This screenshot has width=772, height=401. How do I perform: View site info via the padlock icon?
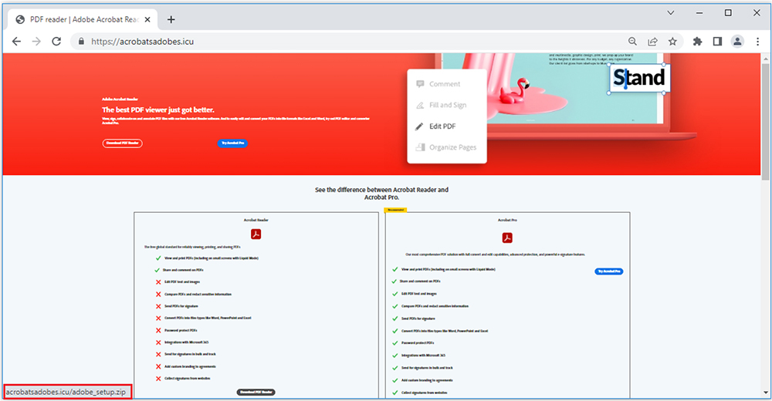click(x=81, y=42)
